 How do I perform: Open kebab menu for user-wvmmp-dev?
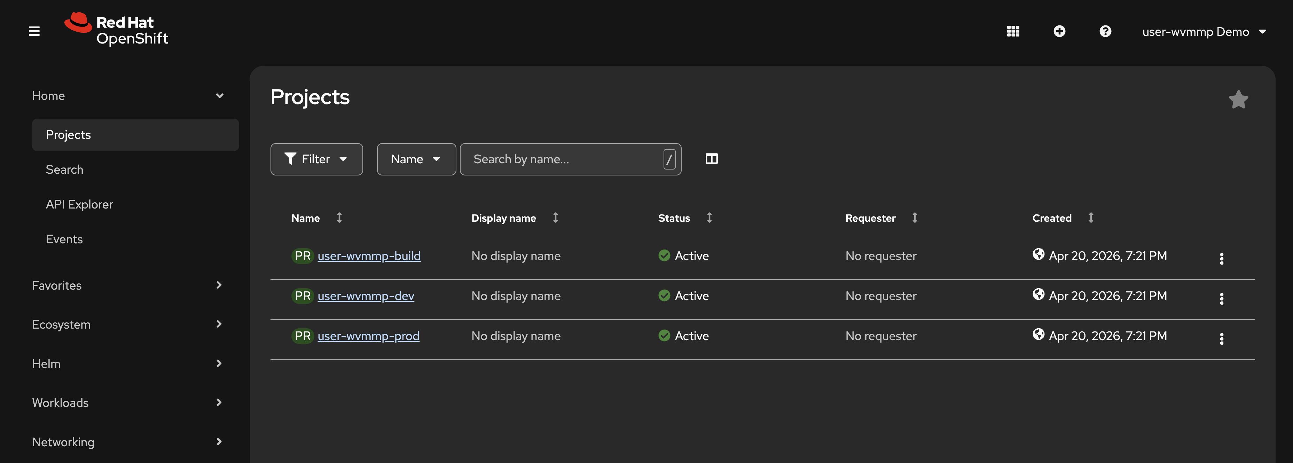(x=1221, y=299)
